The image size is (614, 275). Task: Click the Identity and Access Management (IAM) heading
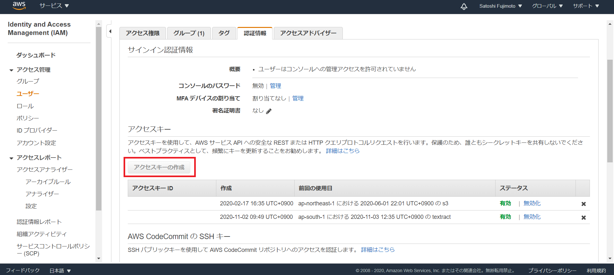(39, 29)
